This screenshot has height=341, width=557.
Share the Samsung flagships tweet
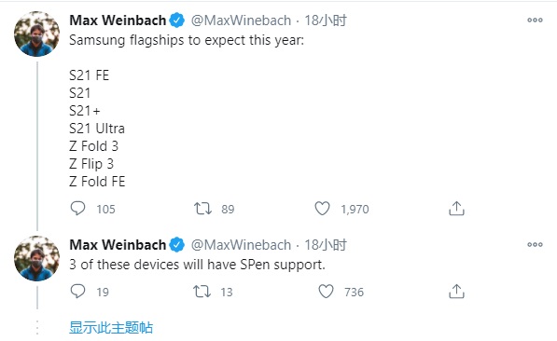pos(456,209)
